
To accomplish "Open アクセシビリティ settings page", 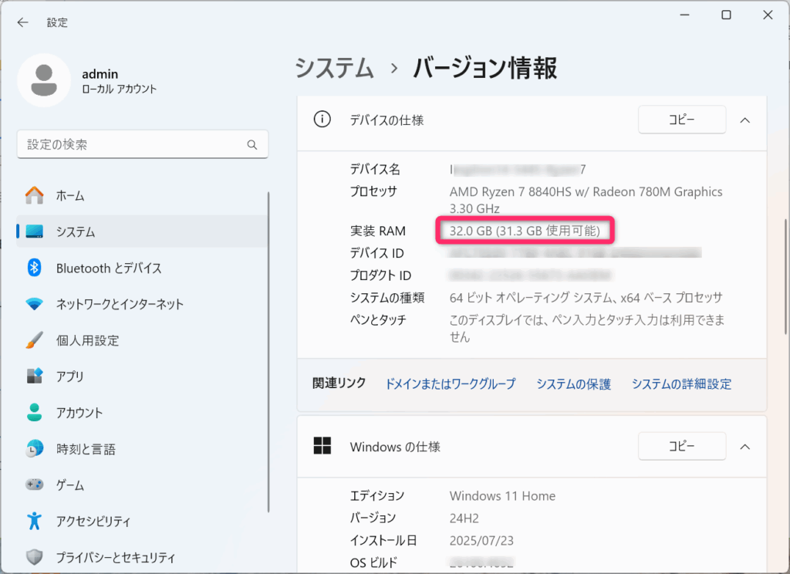I will point(142,521).
